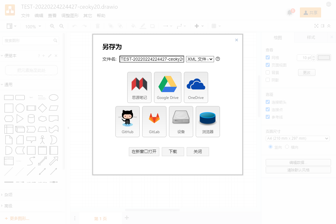The height and width of the screenshot is (224, 336).
Task: Open the language globe icon
Action: (329, 4)
